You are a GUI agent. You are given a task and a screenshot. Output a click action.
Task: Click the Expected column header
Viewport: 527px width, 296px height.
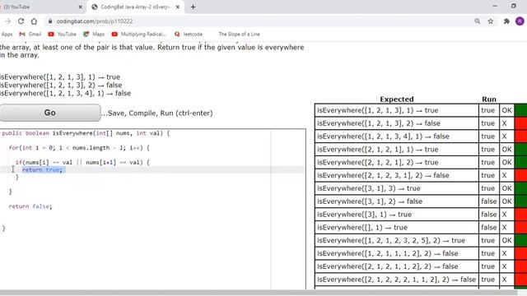point(397,99)
